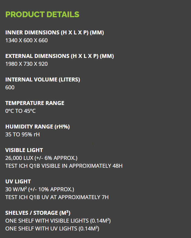Select the Inner Dimensions label
Screen dimensions: 191x238
coord(55,33)
